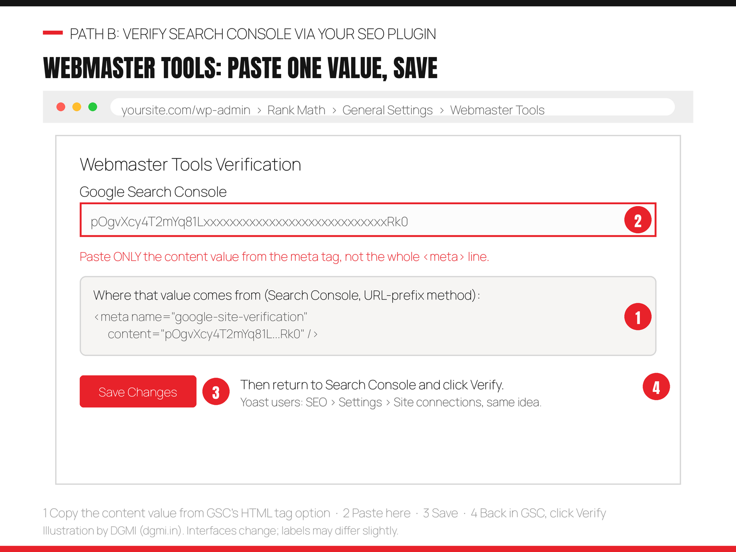Click the 'PATH B: VERIFY SEARCH CONSOLE' subtitle
Screen dimensions: 736x552
coord(253,34)
